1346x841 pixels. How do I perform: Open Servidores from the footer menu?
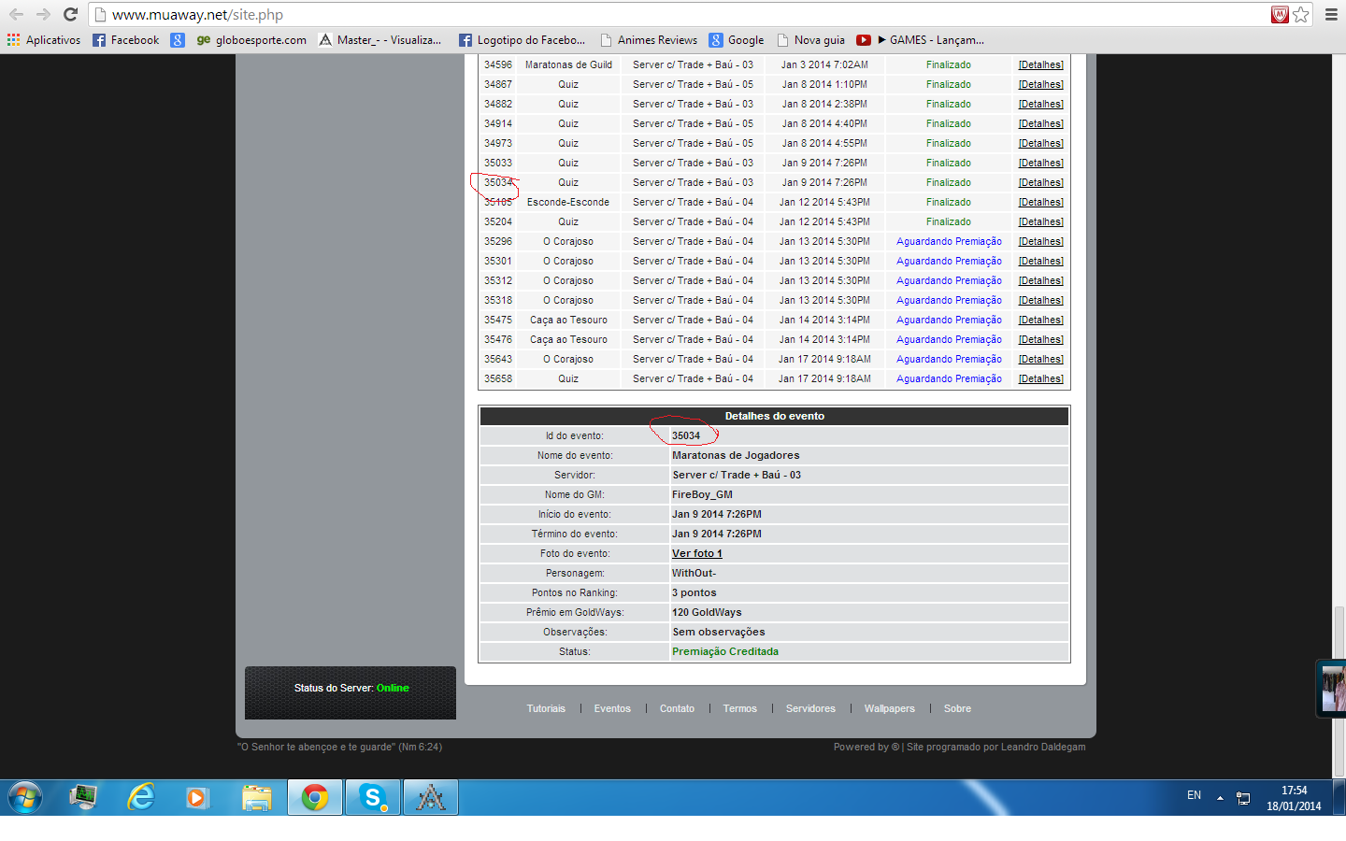[810, 708]
